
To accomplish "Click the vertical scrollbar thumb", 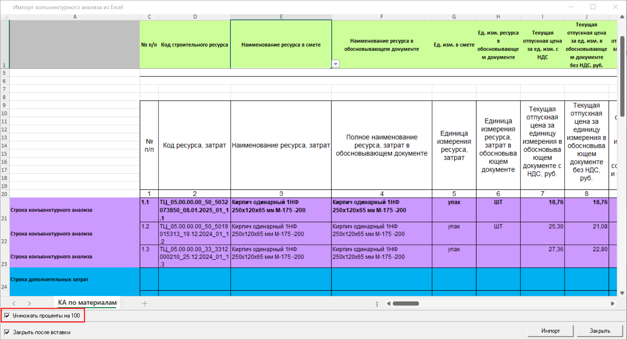I will pyautogui.click(x=622, y=76).
